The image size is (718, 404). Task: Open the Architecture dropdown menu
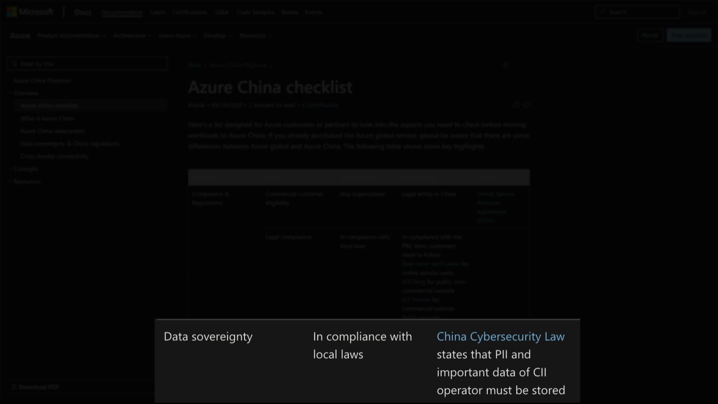(132, 36)
